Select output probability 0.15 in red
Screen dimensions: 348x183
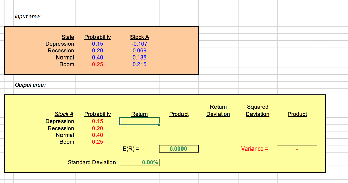(x=98, y=121)
